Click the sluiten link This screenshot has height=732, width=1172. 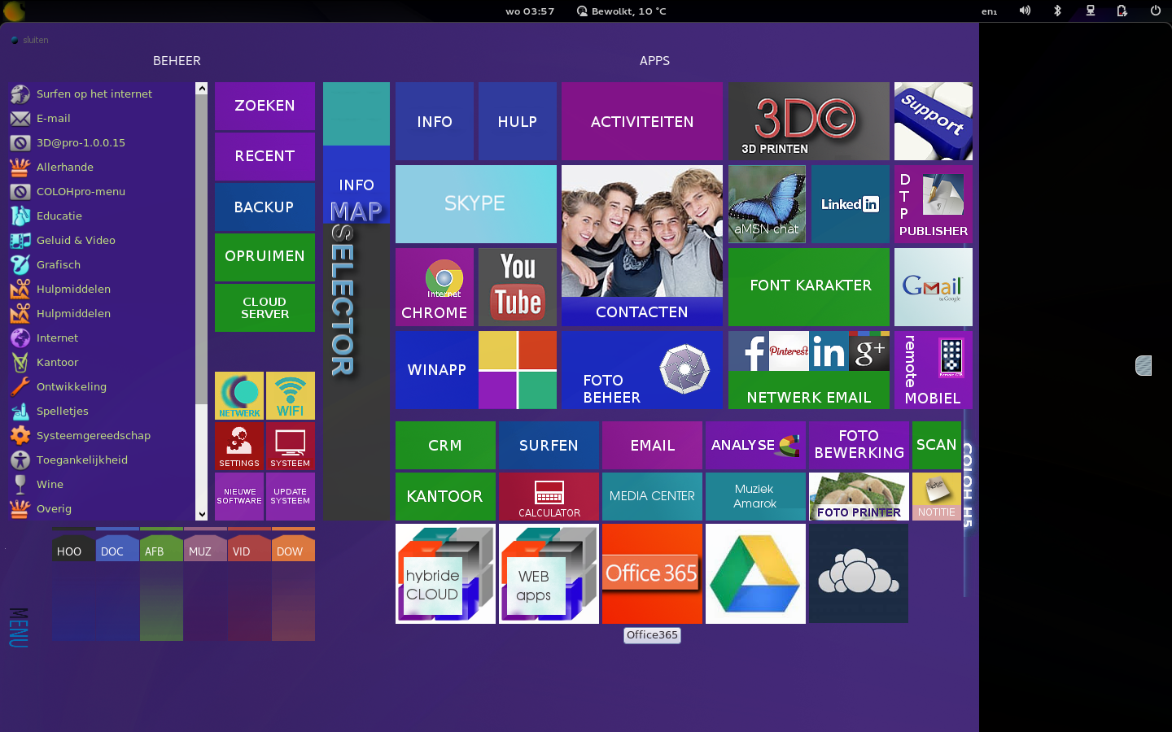(35, 40)
